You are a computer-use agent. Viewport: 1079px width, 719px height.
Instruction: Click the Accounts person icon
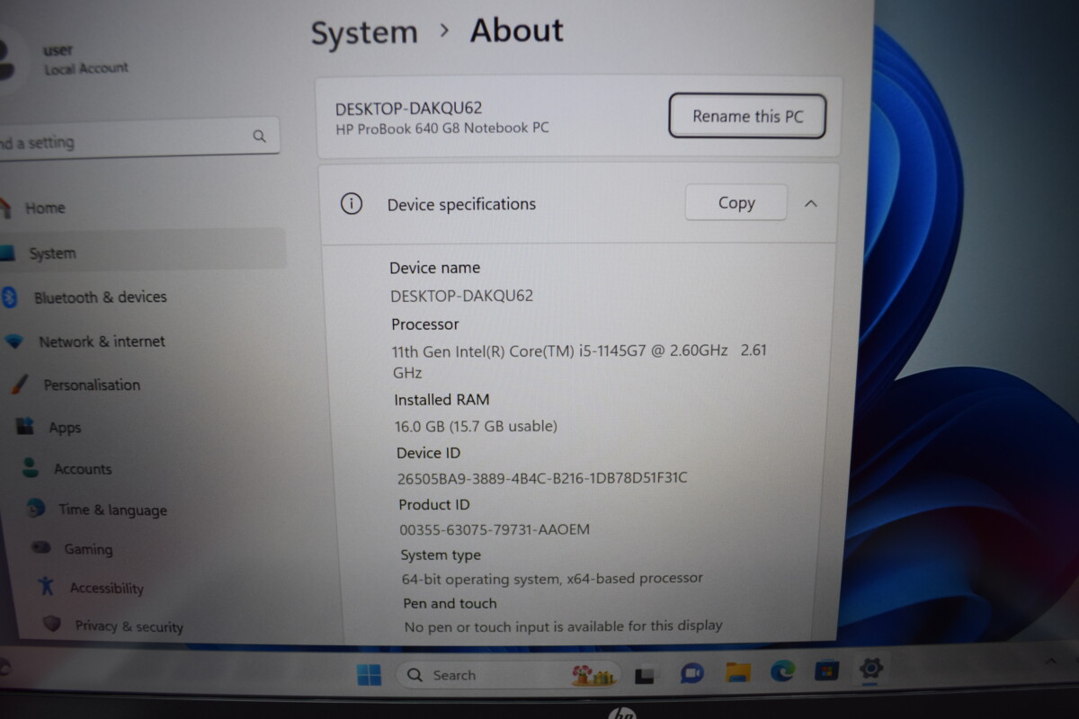coord(31,467)
